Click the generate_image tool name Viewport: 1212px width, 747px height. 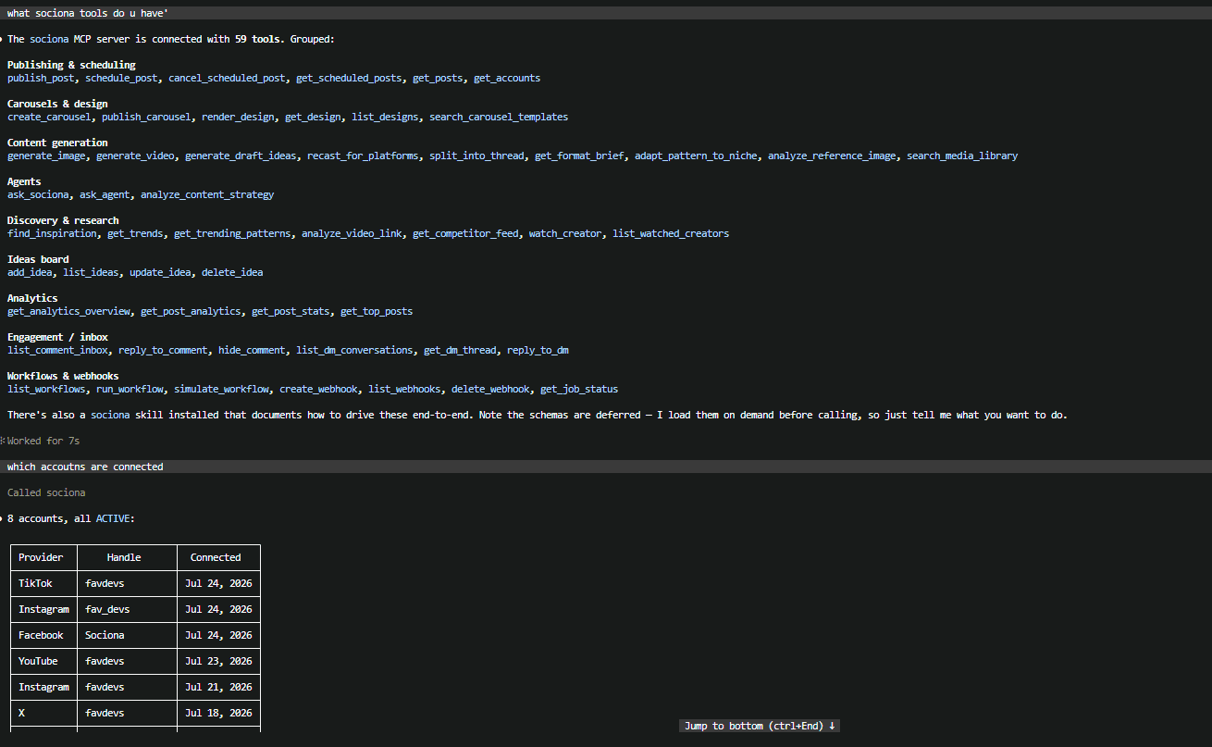(46, 156)
